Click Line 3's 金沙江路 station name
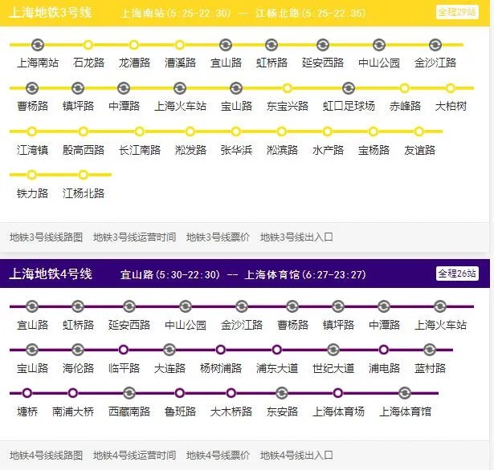Image resolution: width=494 pixels, height=470 pixels. coord(435,63)
